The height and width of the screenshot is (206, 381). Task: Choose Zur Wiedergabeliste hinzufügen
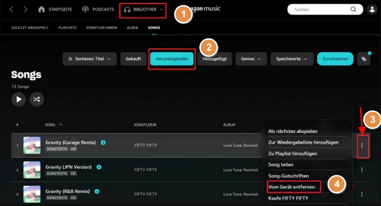[303, 142]
